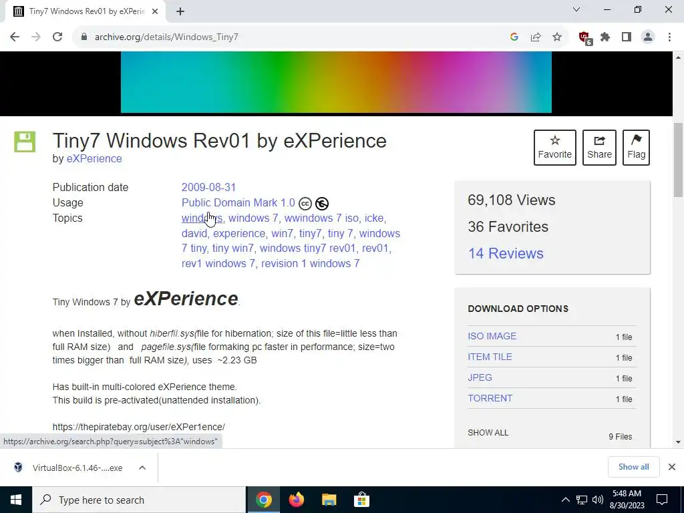Click the Share button
The height and width of the screenshot is (513, 684).
[599, 148]
